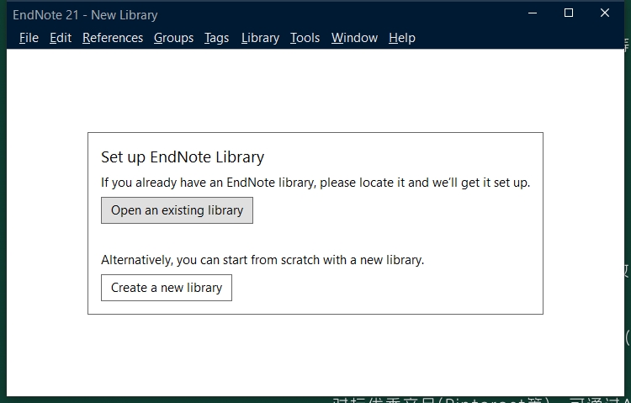
Task: Close the EndNote 21 window
Action: pos(605,13)
